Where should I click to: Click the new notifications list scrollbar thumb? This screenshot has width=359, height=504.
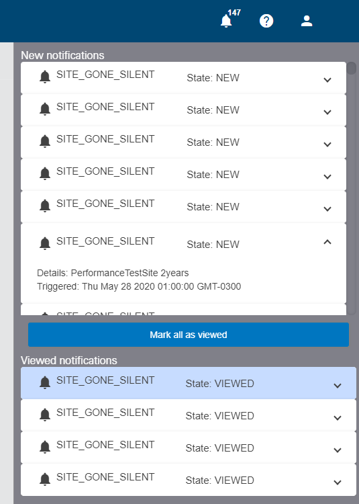[x=352, y=68]
